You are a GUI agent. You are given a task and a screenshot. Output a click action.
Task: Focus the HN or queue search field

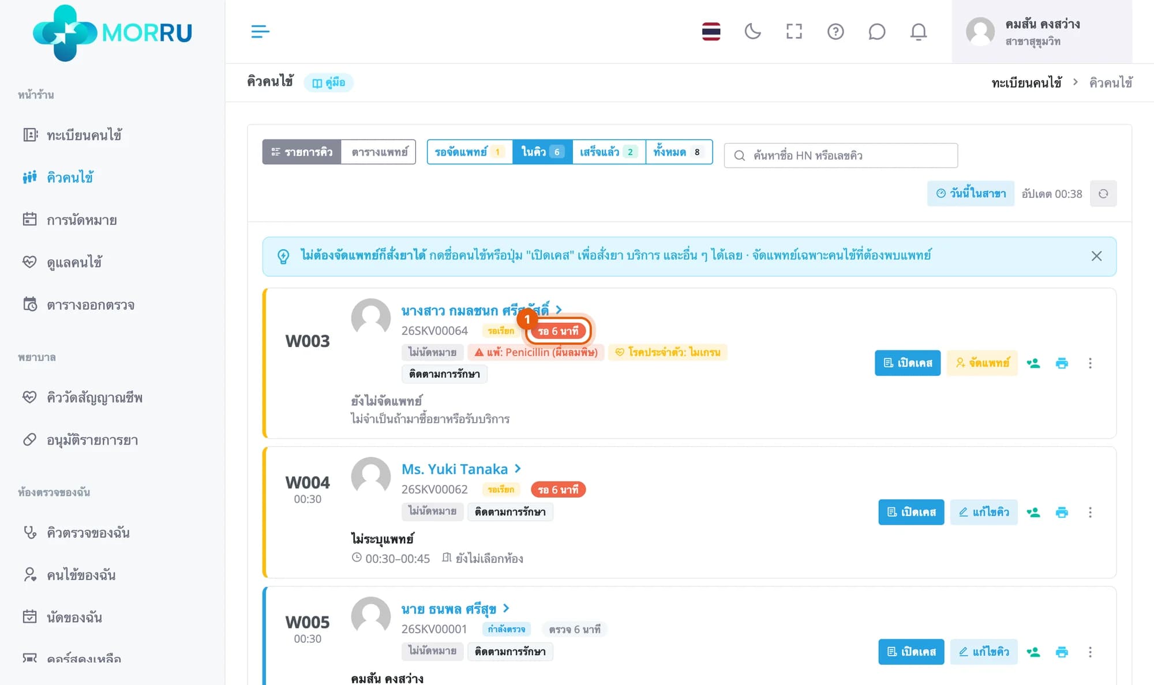coord(841,156)
